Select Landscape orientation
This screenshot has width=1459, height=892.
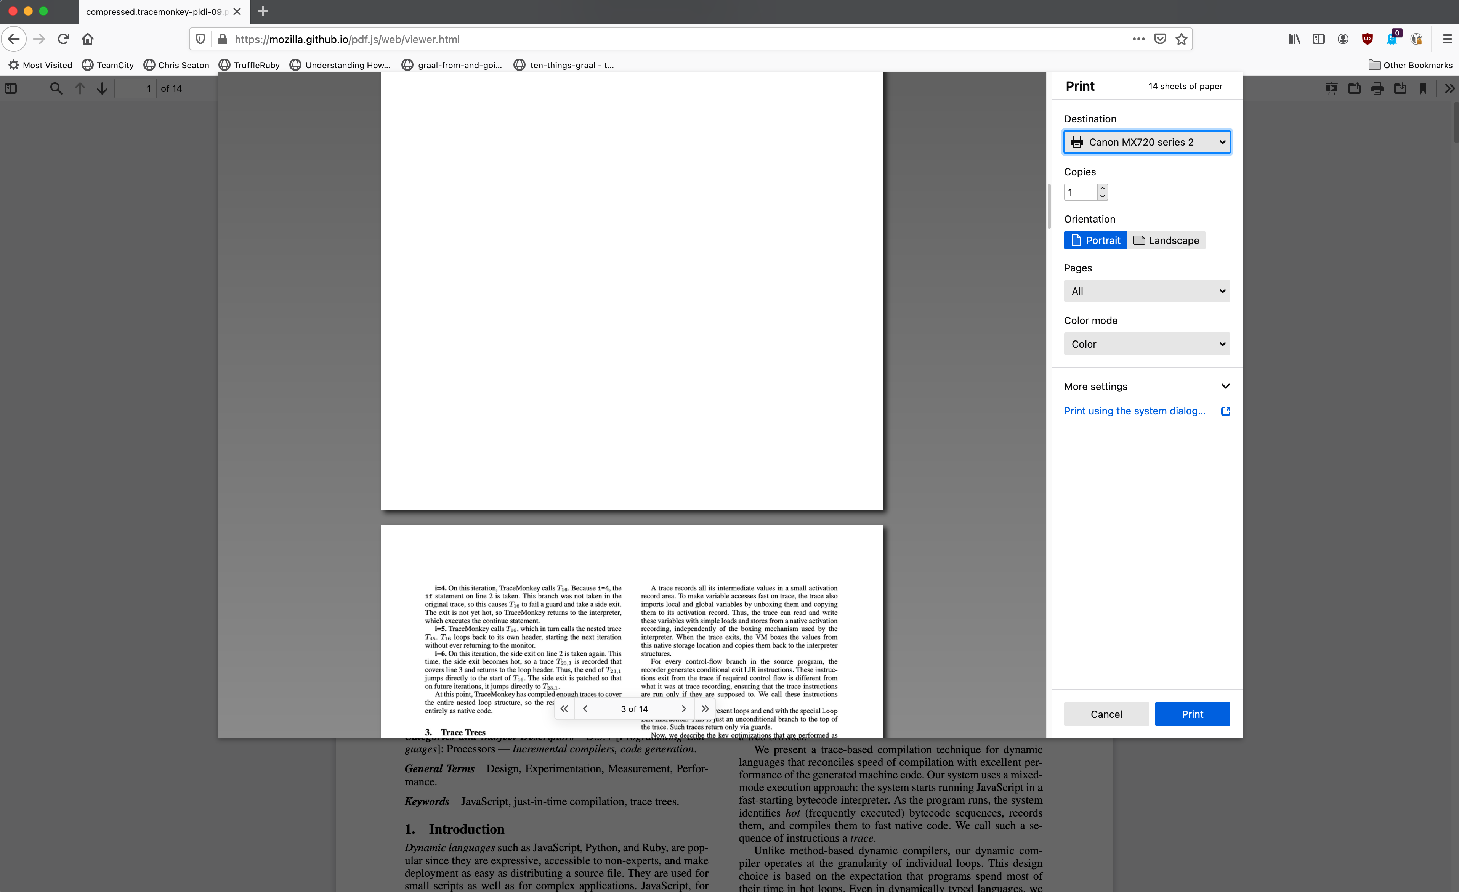(1166, 240)
